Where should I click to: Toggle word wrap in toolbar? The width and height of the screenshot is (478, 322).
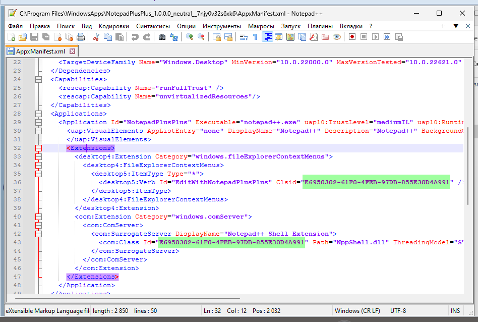[244, 37]
